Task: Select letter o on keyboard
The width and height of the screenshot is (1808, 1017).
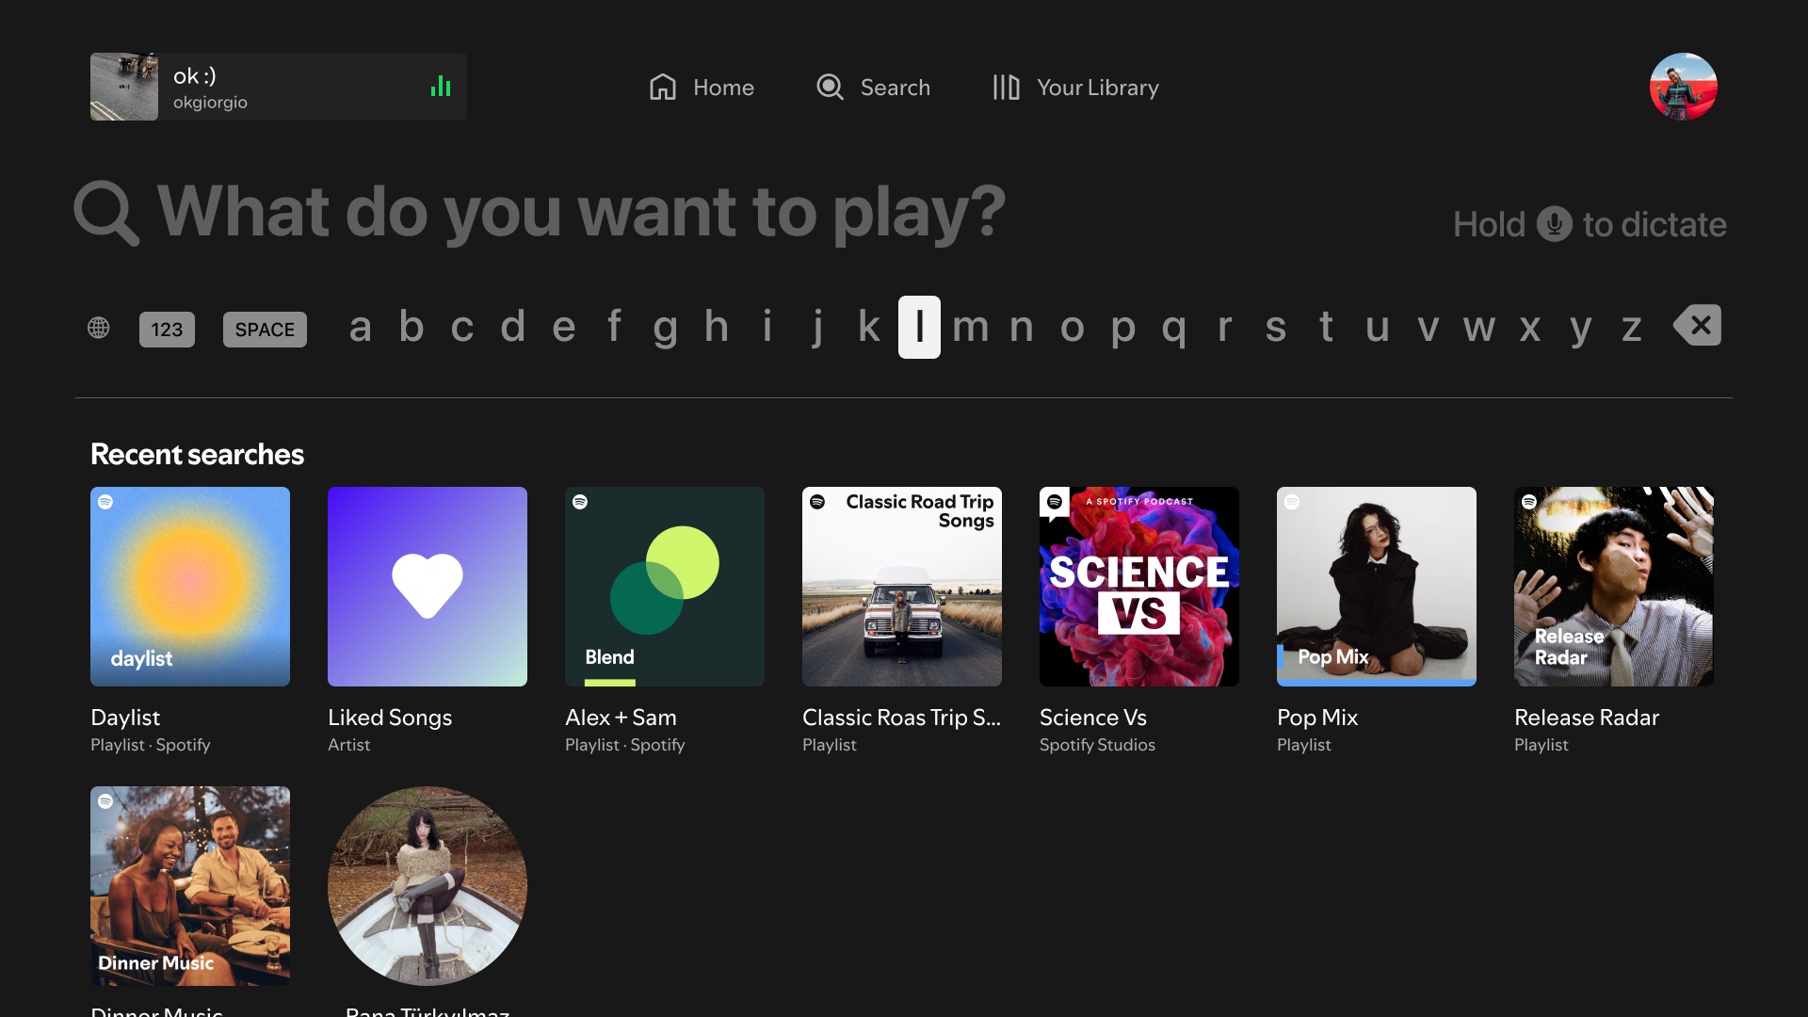Action: [x=1072, y=328]
